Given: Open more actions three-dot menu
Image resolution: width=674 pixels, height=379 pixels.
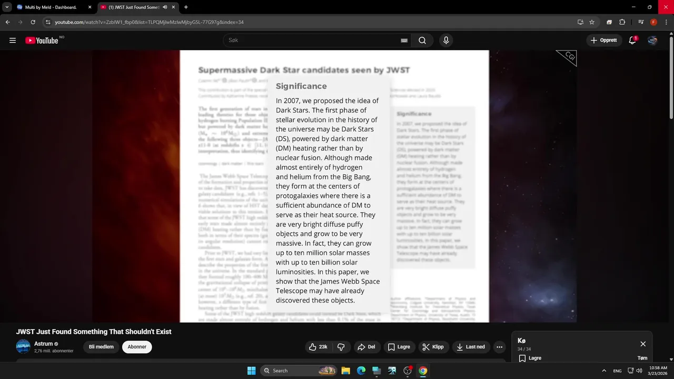Looking at the screenshot, I should [499, 347].
